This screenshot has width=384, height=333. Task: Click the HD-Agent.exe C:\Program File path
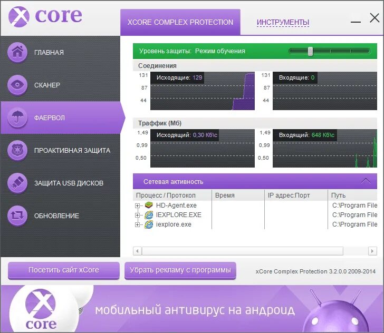[354, 205]
